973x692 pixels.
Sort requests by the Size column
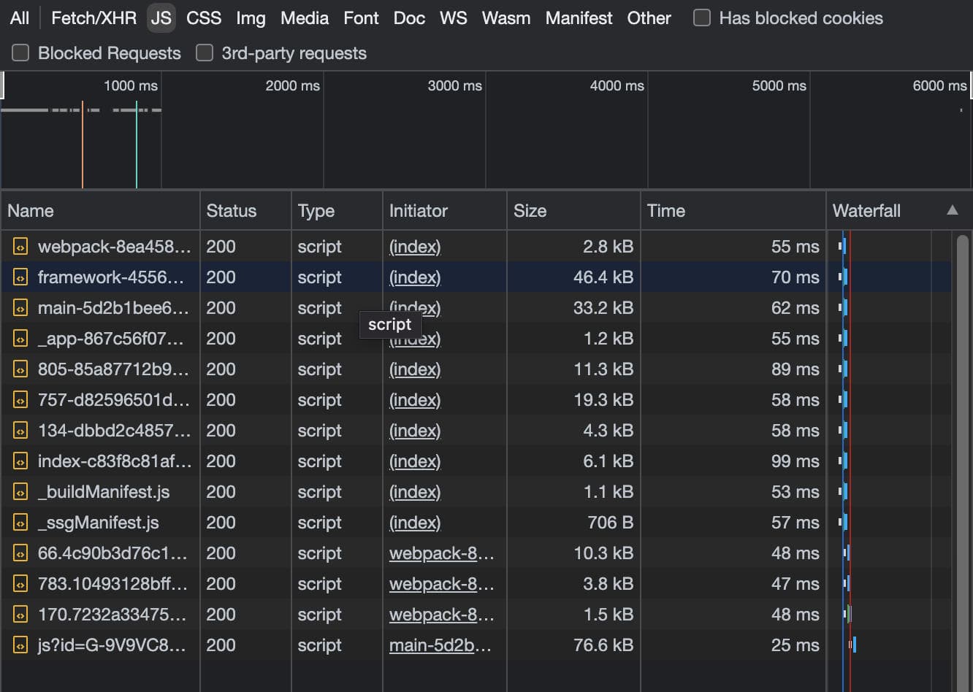[530, 210]
